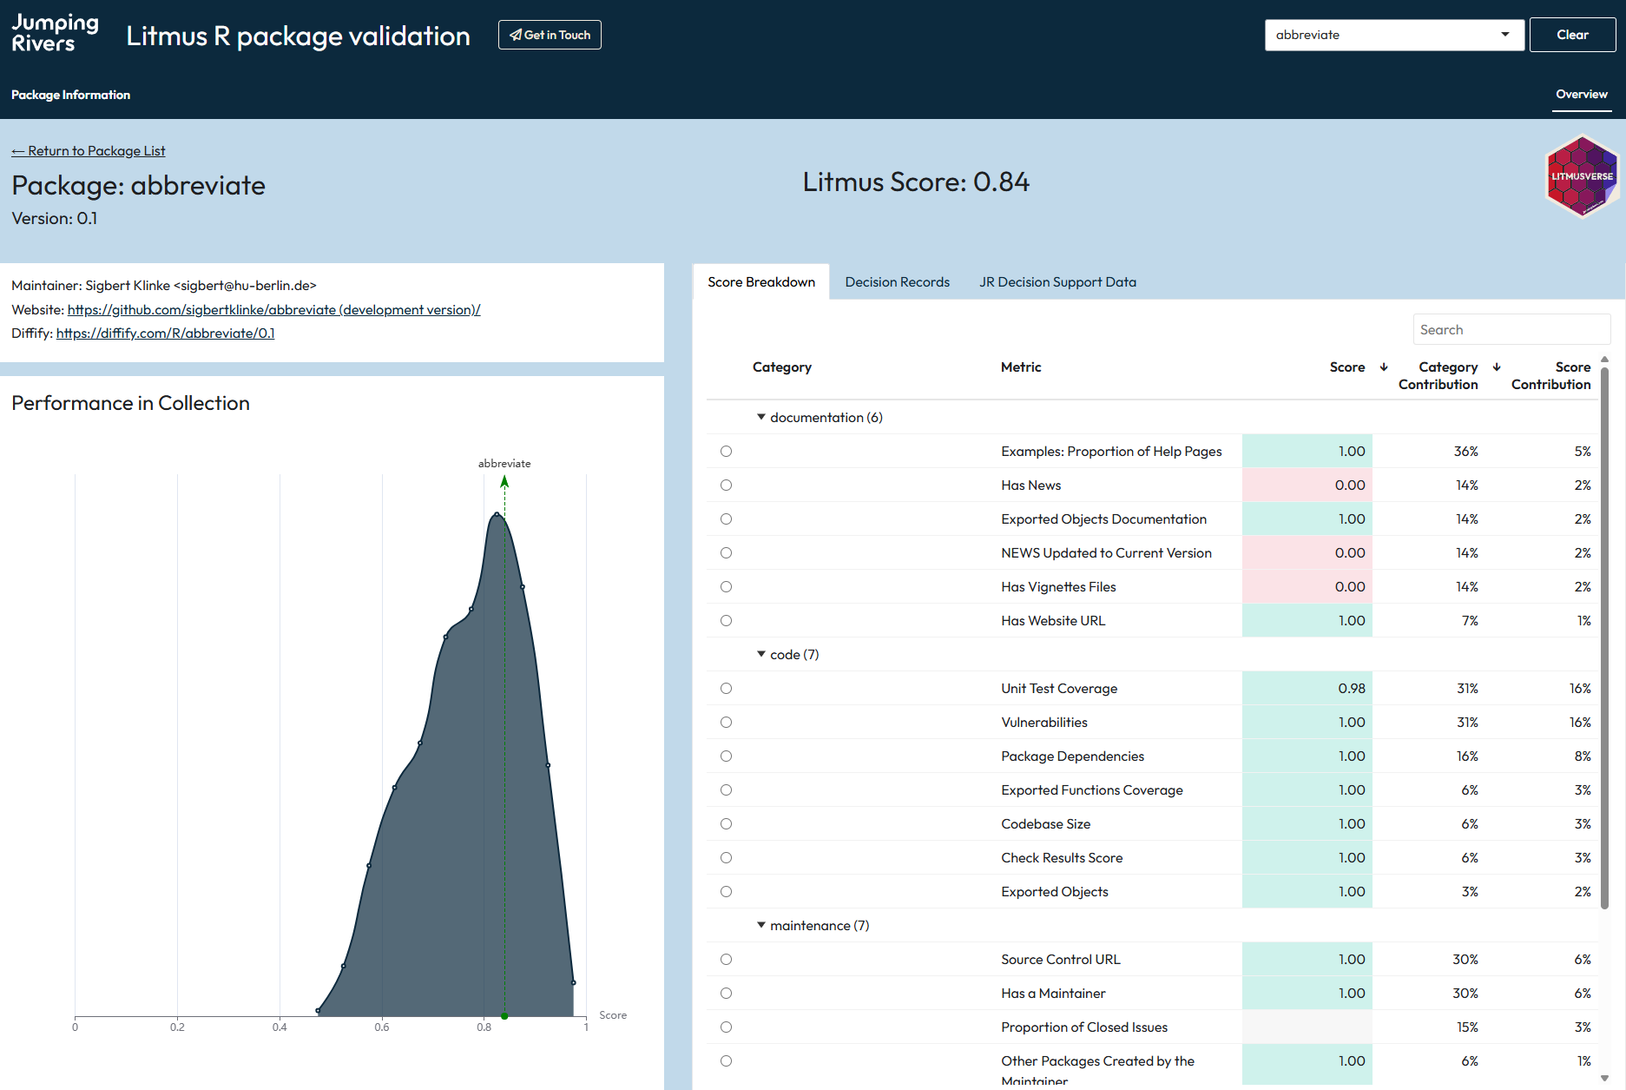Select radio for Exported Functions Coverage
The height and width of the screenshot is (1090, 1626).
[726, 790]
